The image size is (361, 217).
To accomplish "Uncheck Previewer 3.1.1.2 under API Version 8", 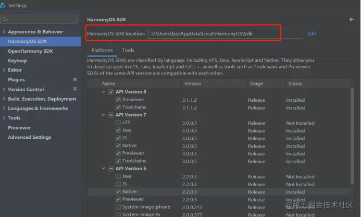I will (x=118, y=100).
